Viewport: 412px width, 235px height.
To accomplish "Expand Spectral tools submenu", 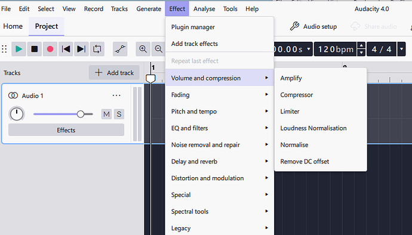I will click(219, 211).
